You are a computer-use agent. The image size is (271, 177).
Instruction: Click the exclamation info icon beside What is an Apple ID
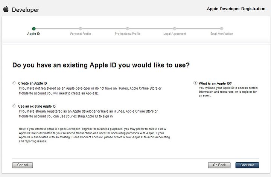coord(195,83)
